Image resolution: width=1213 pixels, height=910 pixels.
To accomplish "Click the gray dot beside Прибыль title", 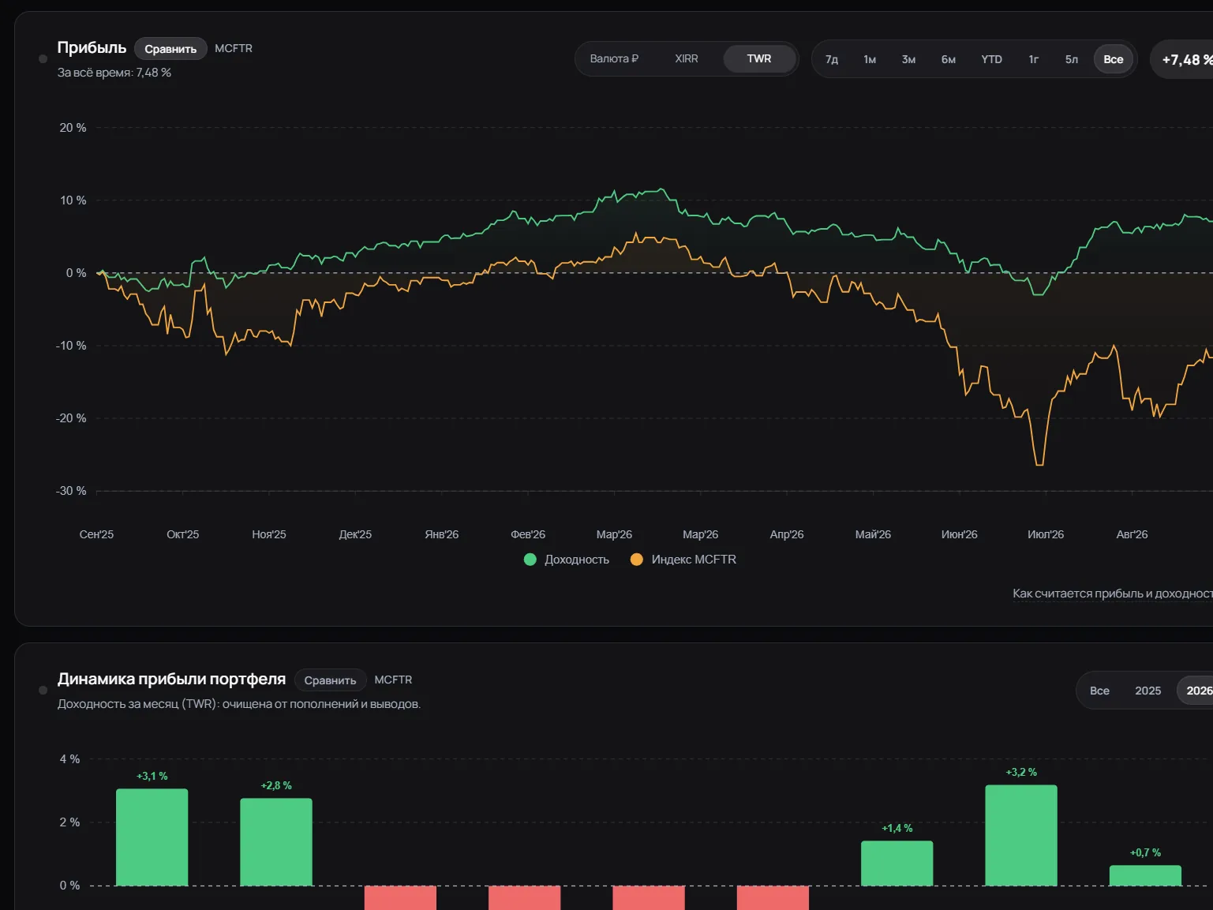I will (43, 59).
